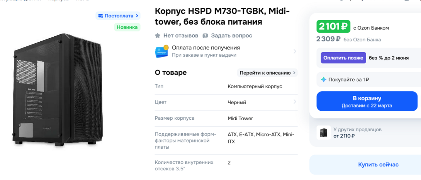This screenshot has width=421, height=180.
Task: Click the green 2101 ₽ price badge
Action: (x=333, y=26)
